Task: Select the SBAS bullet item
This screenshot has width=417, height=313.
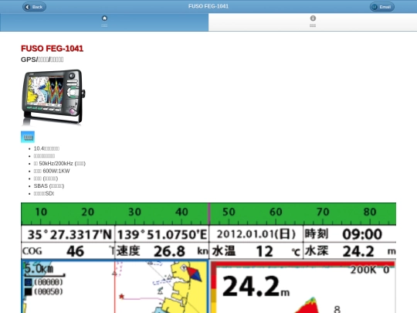Action: [x=49, y=185]
